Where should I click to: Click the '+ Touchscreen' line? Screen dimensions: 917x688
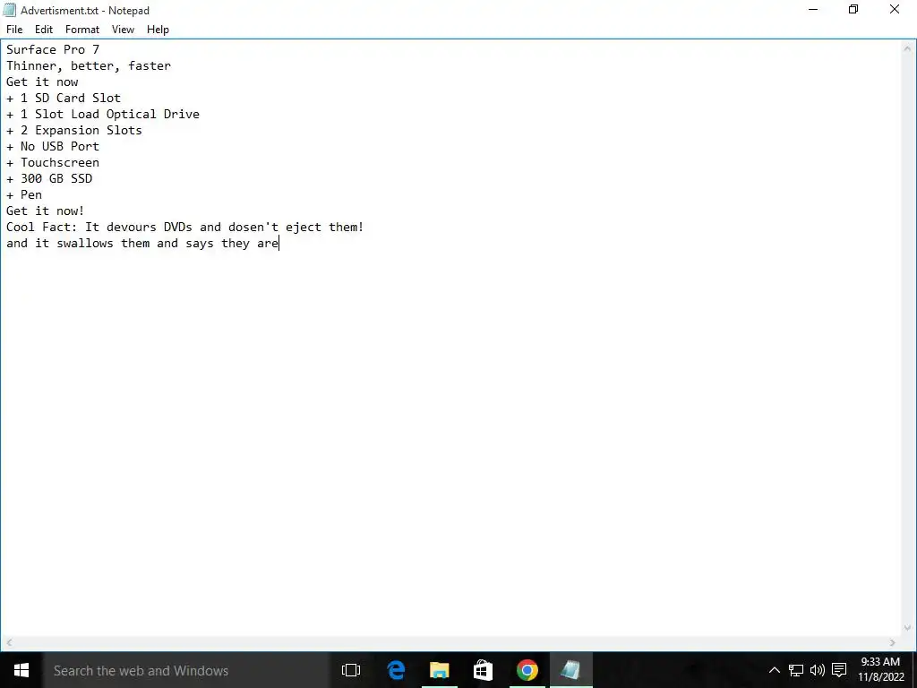[x=53, y=162]
